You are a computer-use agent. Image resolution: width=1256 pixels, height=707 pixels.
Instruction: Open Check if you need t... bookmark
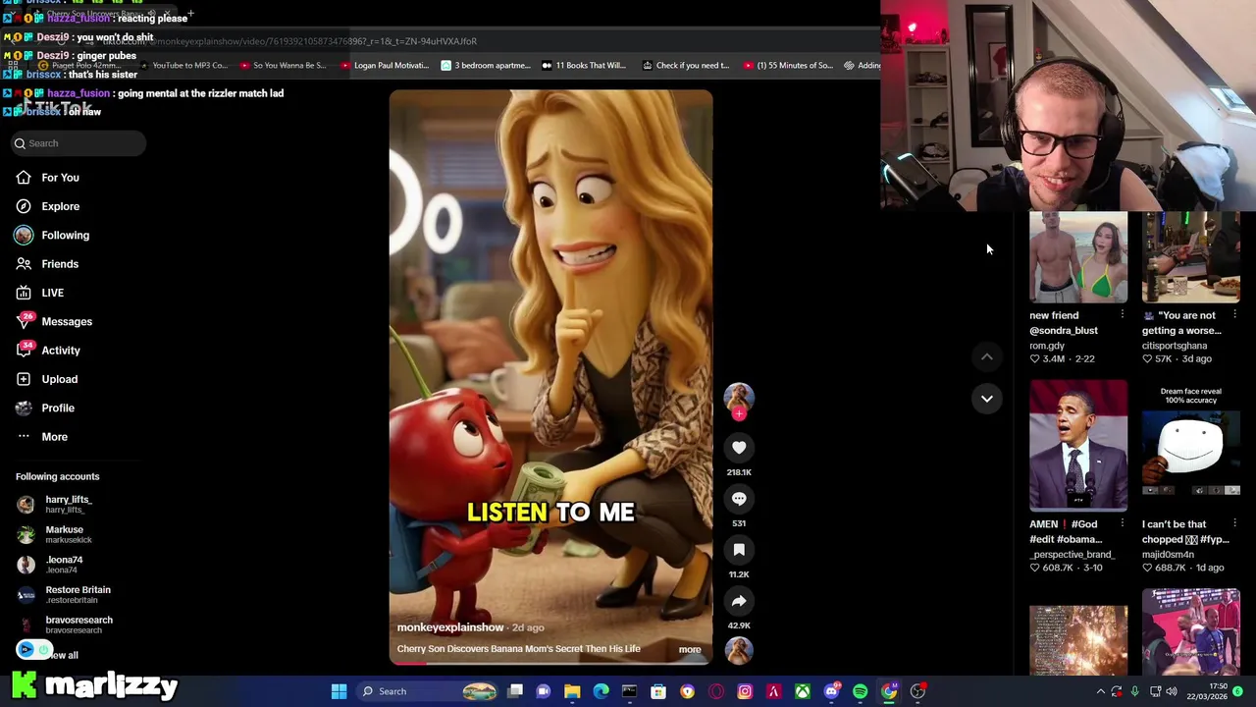(686, 66)
